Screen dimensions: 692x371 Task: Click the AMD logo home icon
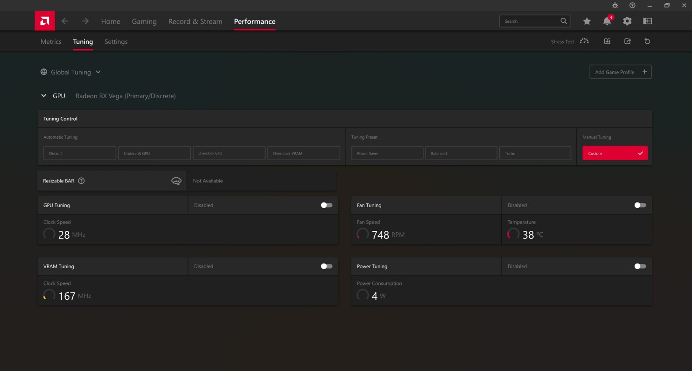pos(45,21)
